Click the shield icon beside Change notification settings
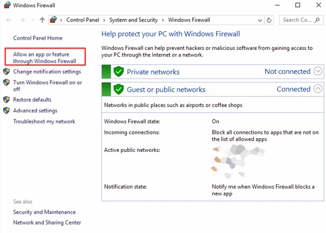Screen dimensions: 326x233 [7, 71]
